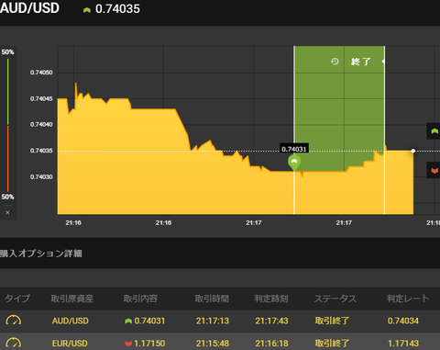Click the history clock icon beside 終了
Image resolution: width=440 pixels, height=350 pixels.
[335, 62]
